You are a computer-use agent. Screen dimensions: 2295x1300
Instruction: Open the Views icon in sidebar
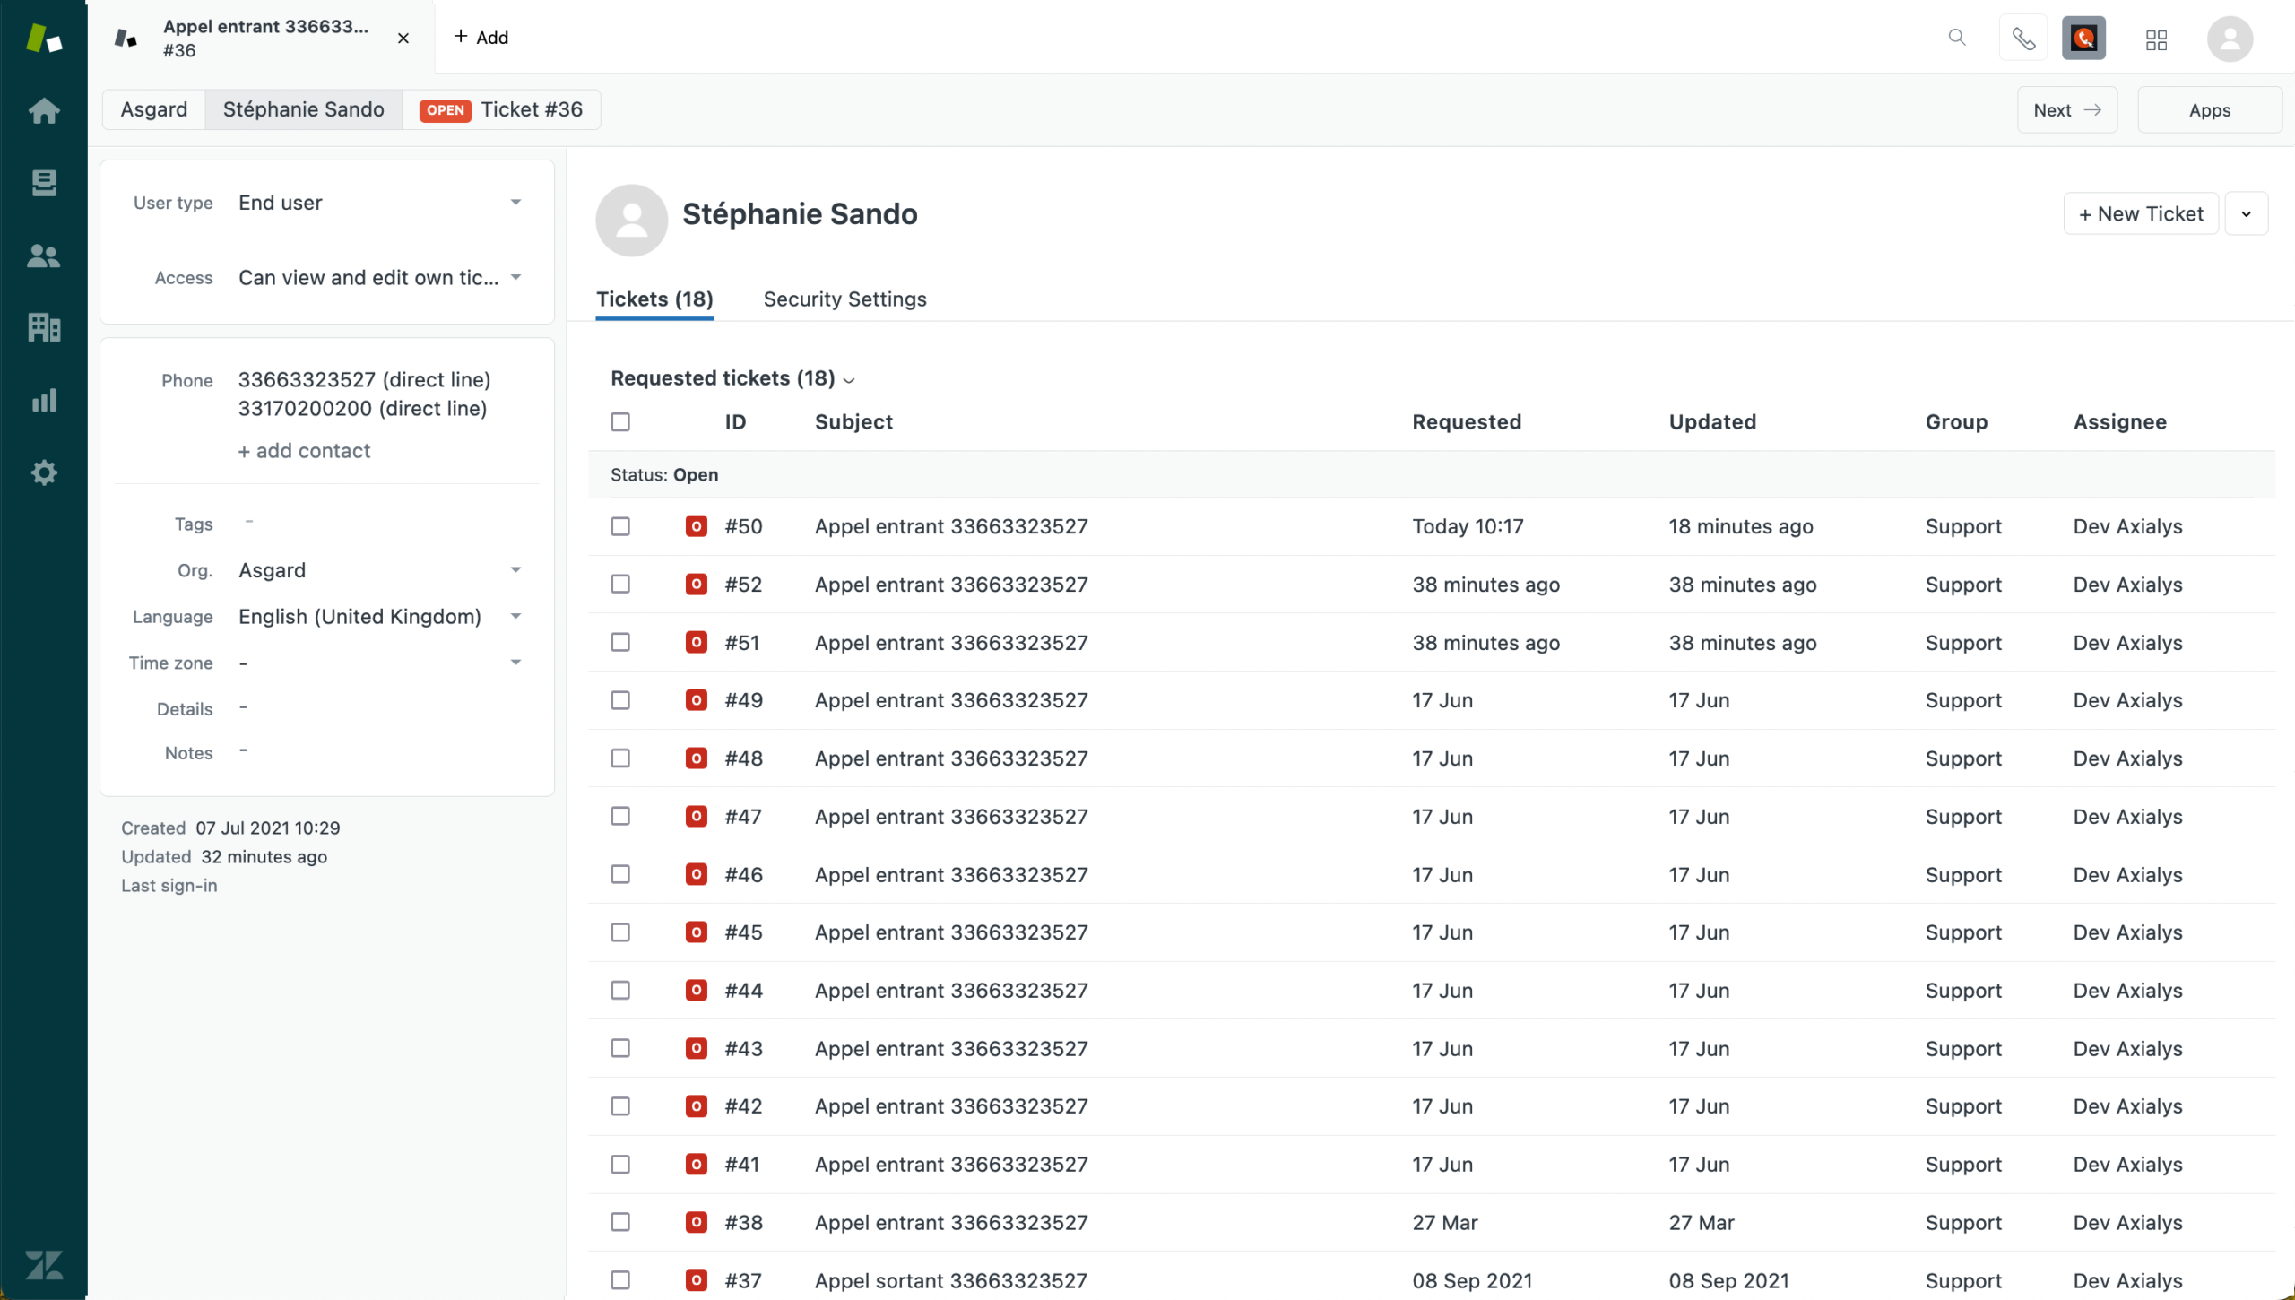coord(44,183)
